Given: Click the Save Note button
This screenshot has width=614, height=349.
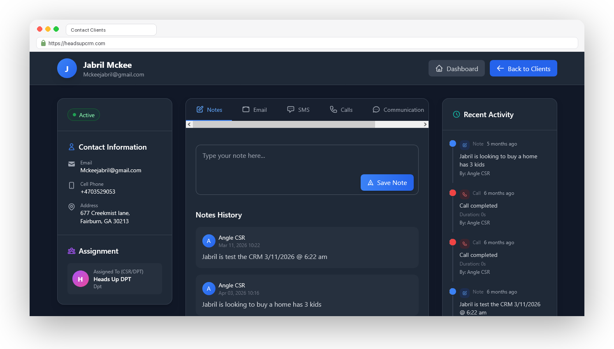Looking at the screenshot, I should point(387,183).
